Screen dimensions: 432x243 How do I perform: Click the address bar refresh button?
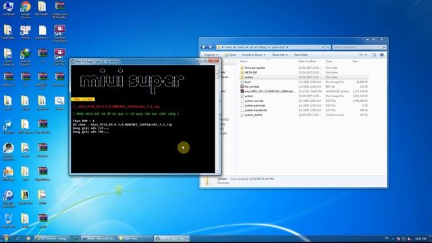click(328, 47)
